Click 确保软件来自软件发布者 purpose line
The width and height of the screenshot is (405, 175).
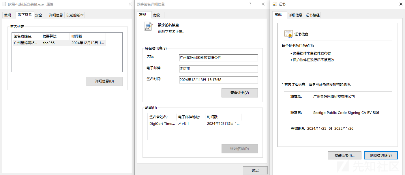coord(312,53)
